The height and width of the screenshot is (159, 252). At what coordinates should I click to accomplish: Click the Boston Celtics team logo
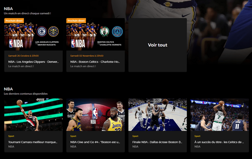(104, 32)
